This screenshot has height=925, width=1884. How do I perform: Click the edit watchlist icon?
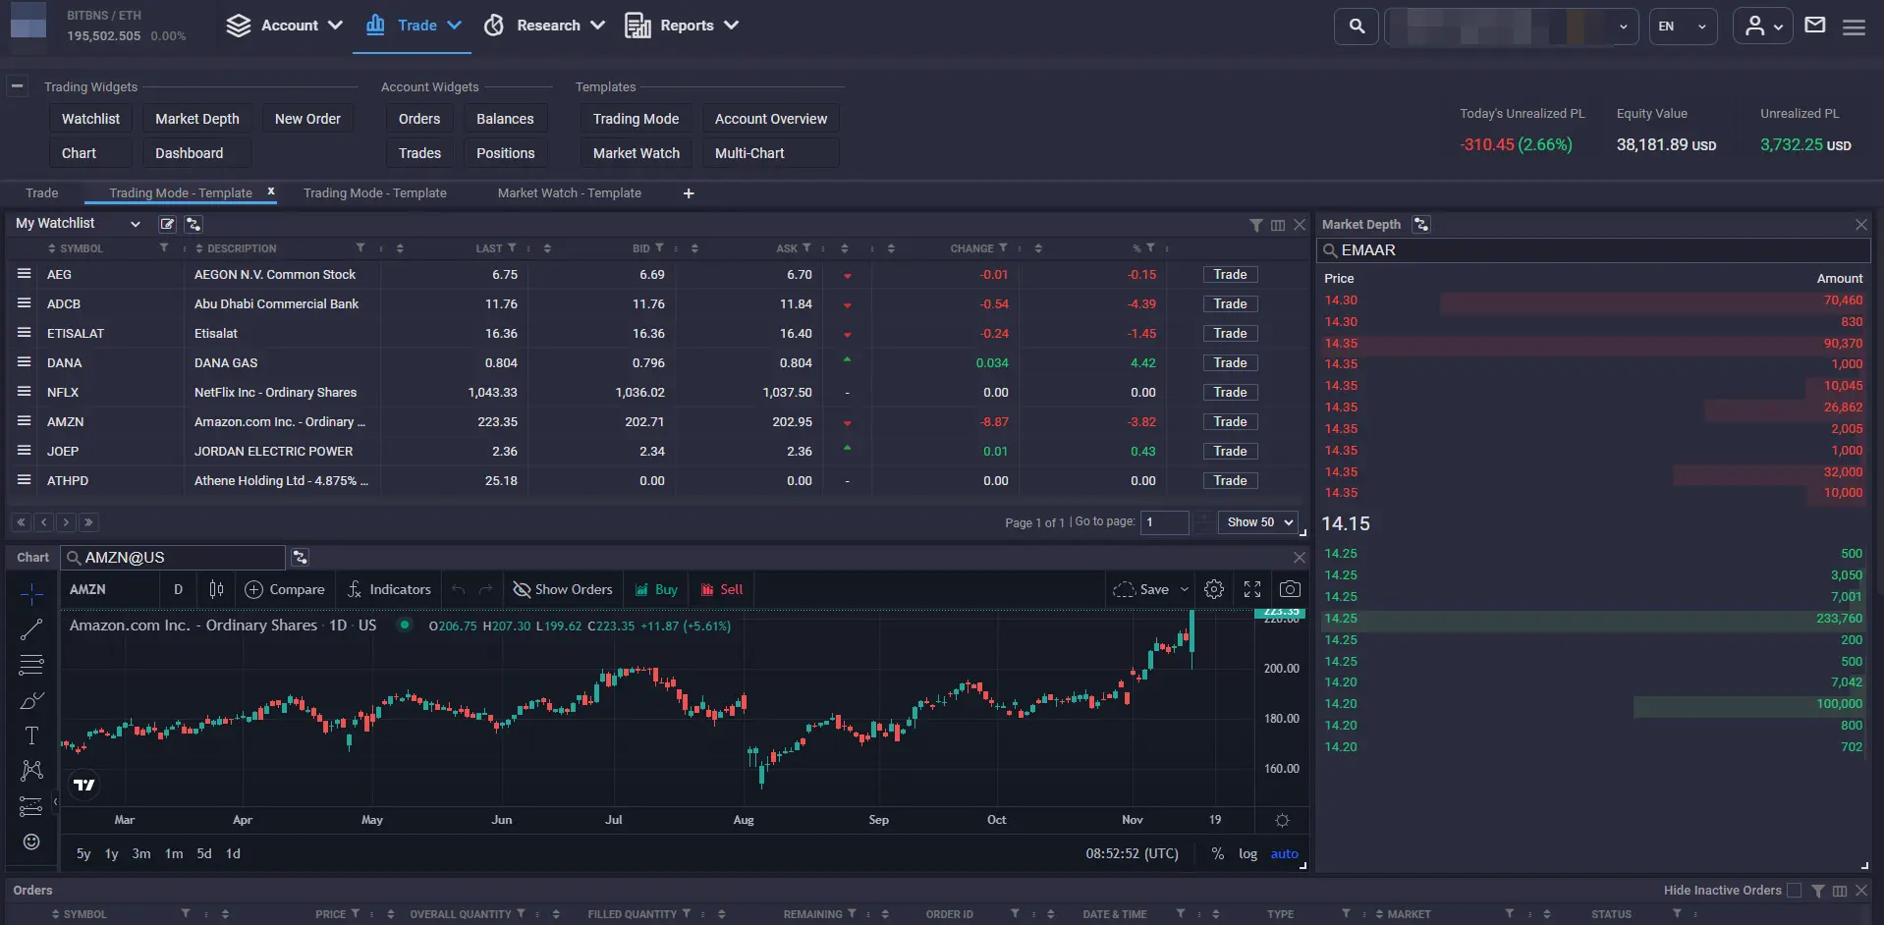(x=167, y=224)
